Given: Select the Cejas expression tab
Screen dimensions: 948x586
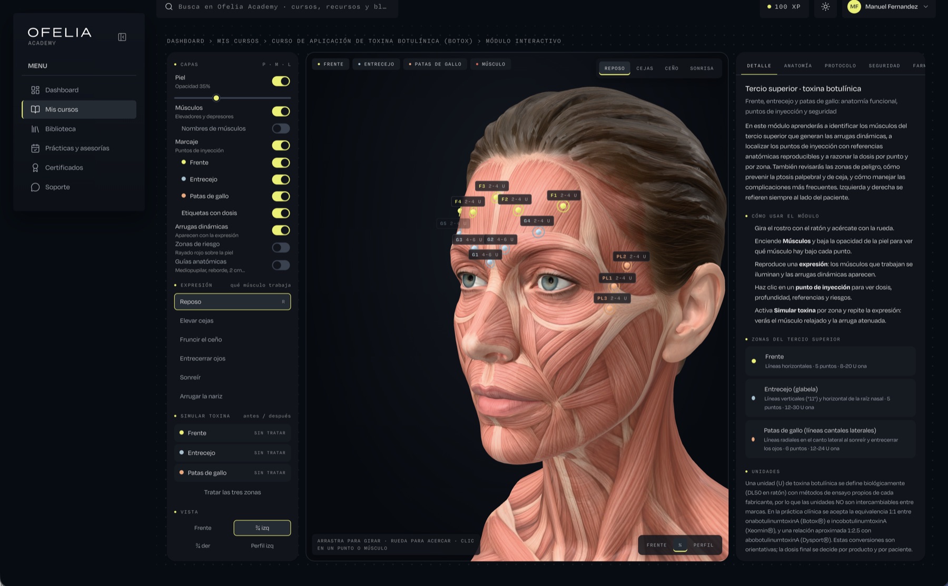Looking at the screenshot, I should [645, 68].
